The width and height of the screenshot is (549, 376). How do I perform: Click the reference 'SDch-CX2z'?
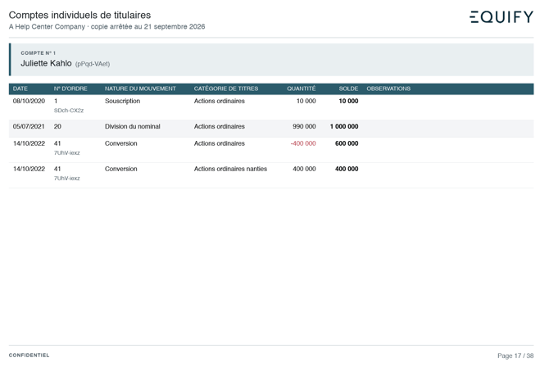tap(69, 111)
